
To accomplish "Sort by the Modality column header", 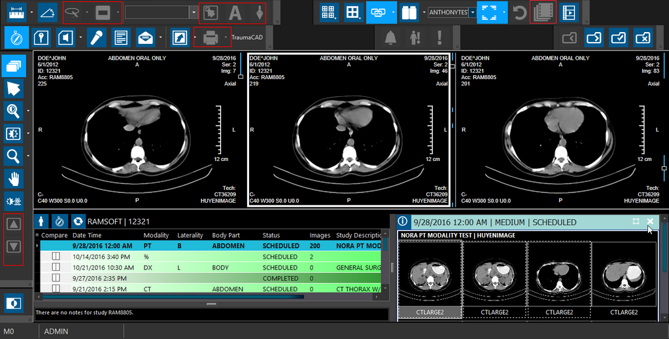I will pos(156,235).
